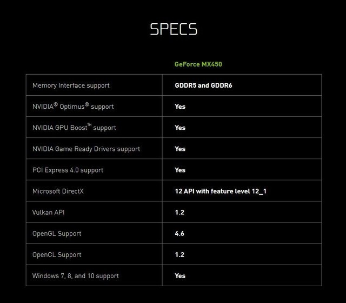Click Yes value for GPU Boost support

coord(180,128)
